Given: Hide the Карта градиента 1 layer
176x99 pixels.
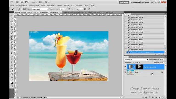Looking at the screenshot, I should (125, 67).
